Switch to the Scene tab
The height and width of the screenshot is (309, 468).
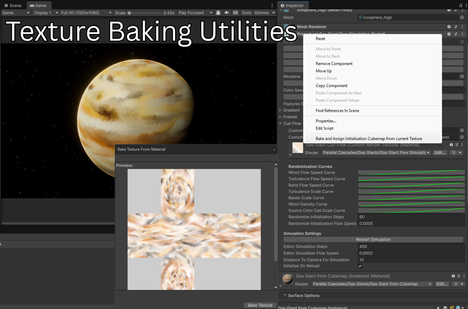pyautogui.click(x=13, y=5)
